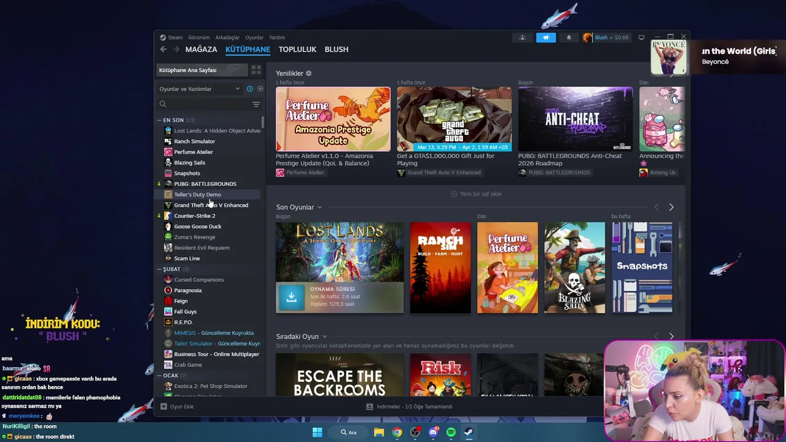This screenshot has width=786, height=442.
Task: Open the Oyunlar menu
Action: click(x=254, y=37)
